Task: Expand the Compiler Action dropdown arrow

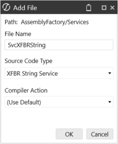Action: click(110, 102)
